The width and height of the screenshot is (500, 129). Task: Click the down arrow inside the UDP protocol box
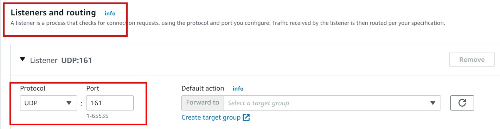pyautogui.click(x=69, y=103)
